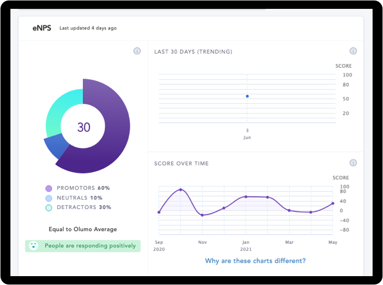Click the 'May' axis label
This screenshot has width=383, height=285.
[x=332, y=242]
